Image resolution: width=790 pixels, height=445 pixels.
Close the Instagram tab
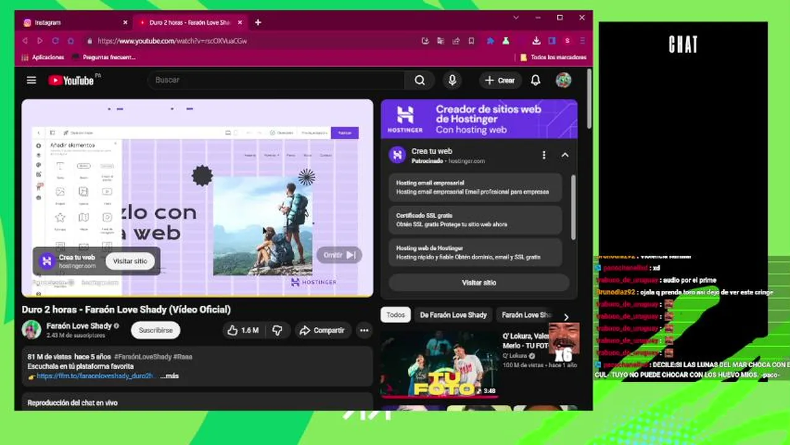tap(125, 22)
